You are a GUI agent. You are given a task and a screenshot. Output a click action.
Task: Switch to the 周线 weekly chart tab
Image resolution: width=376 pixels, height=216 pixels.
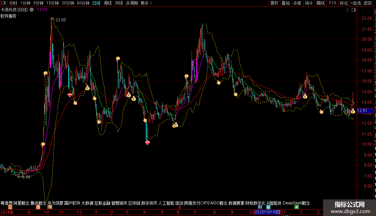coord(108,3)
